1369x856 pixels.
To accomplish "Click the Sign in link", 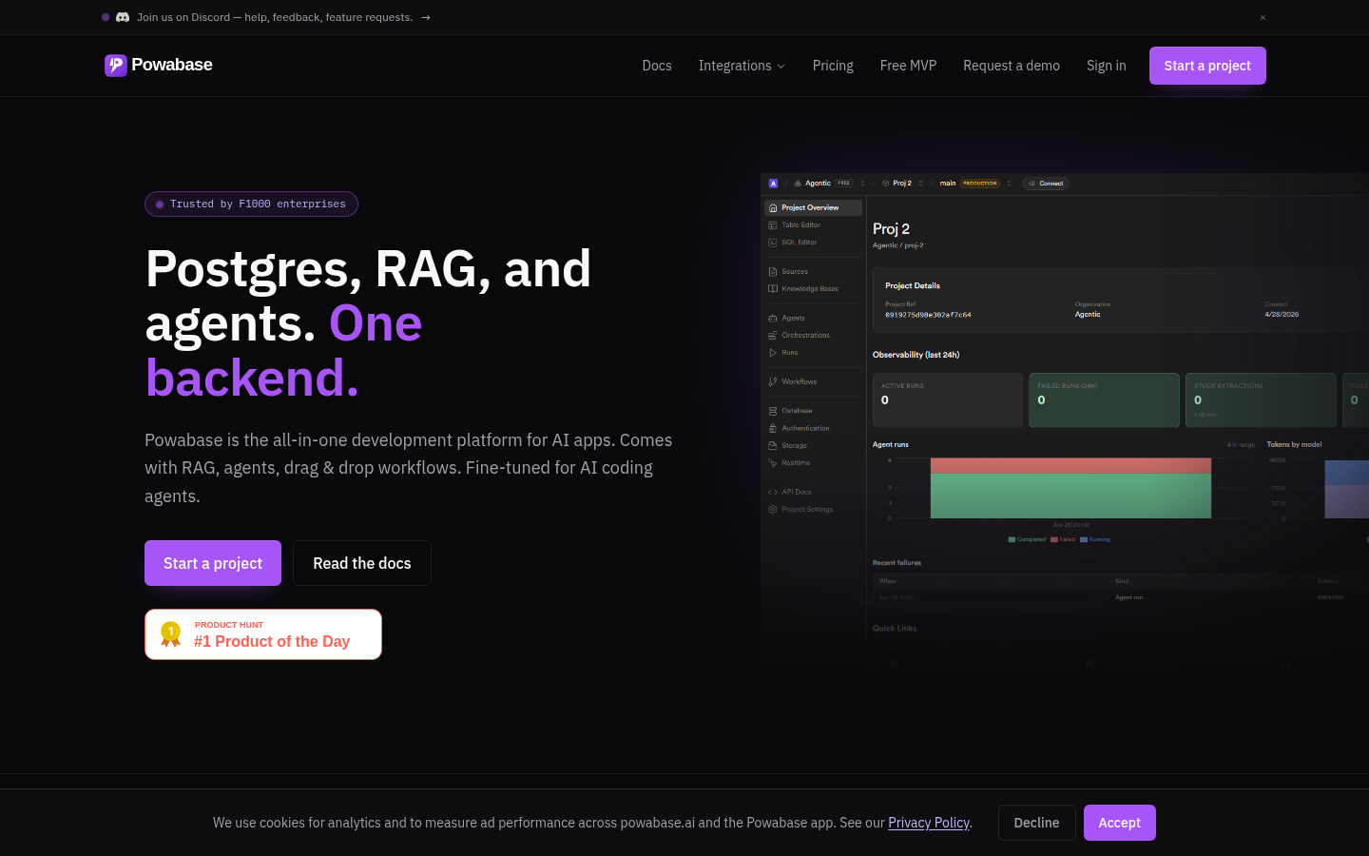I will coord(1107,66).
